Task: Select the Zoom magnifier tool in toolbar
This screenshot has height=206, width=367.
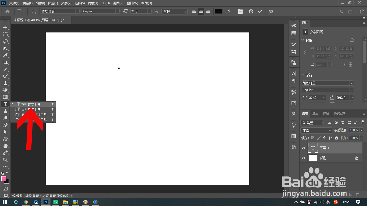Action: click(x=5, y=160)
